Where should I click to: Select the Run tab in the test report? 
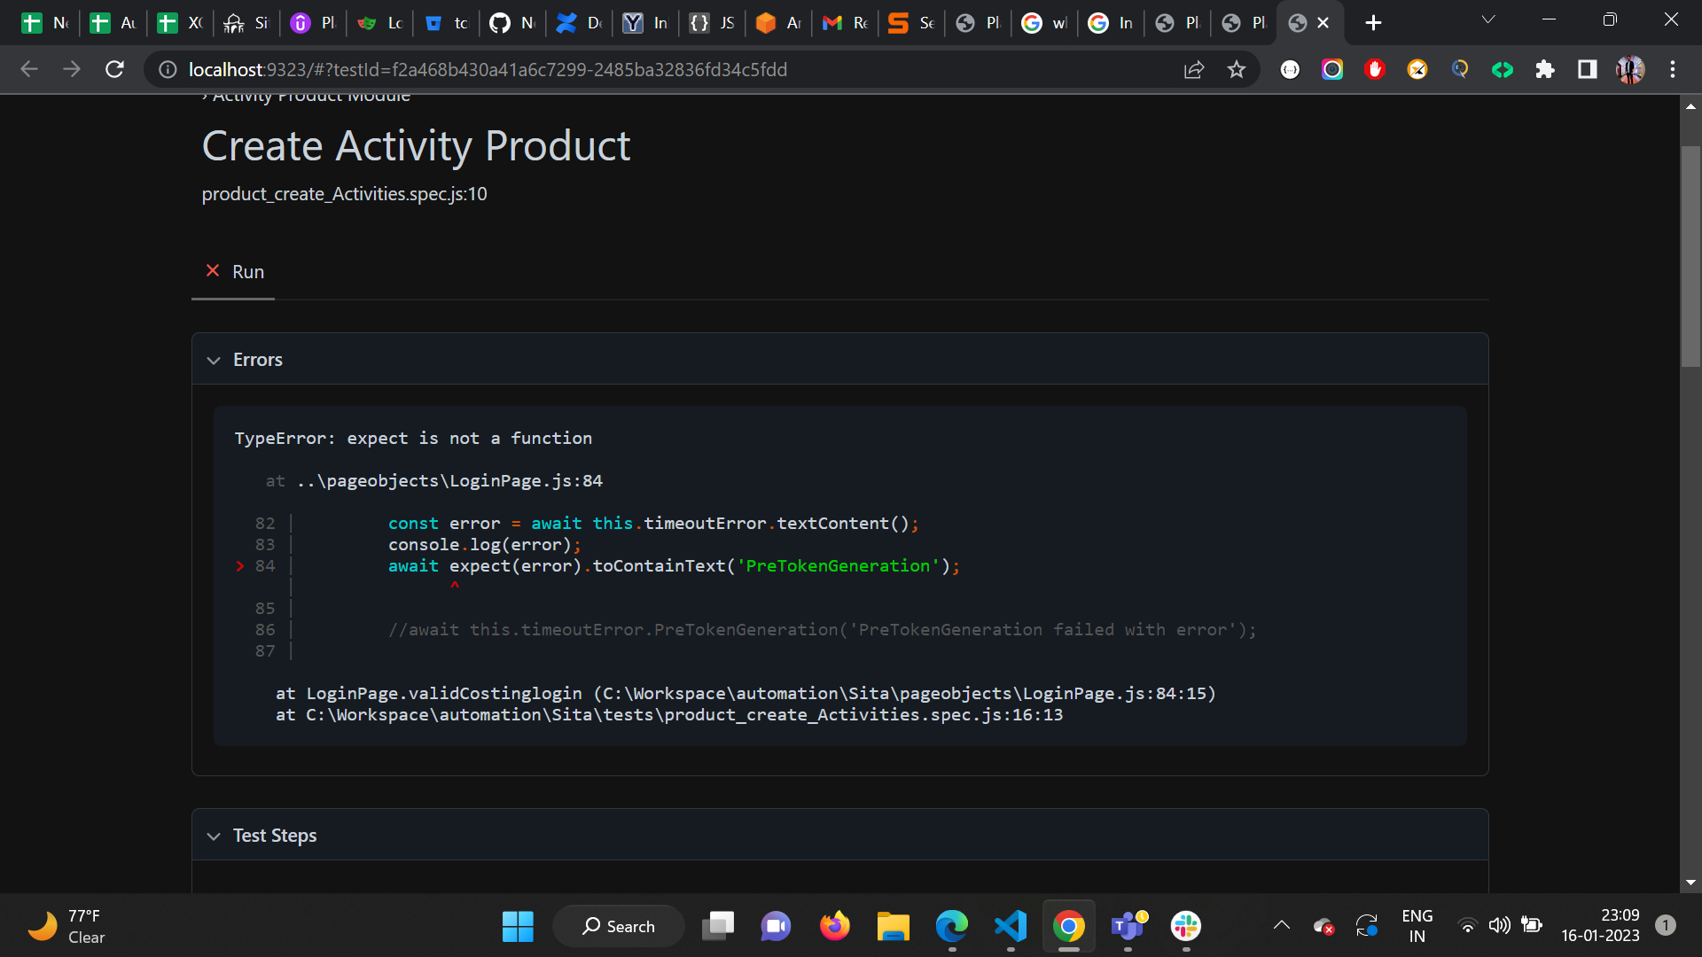click(247, 271)
